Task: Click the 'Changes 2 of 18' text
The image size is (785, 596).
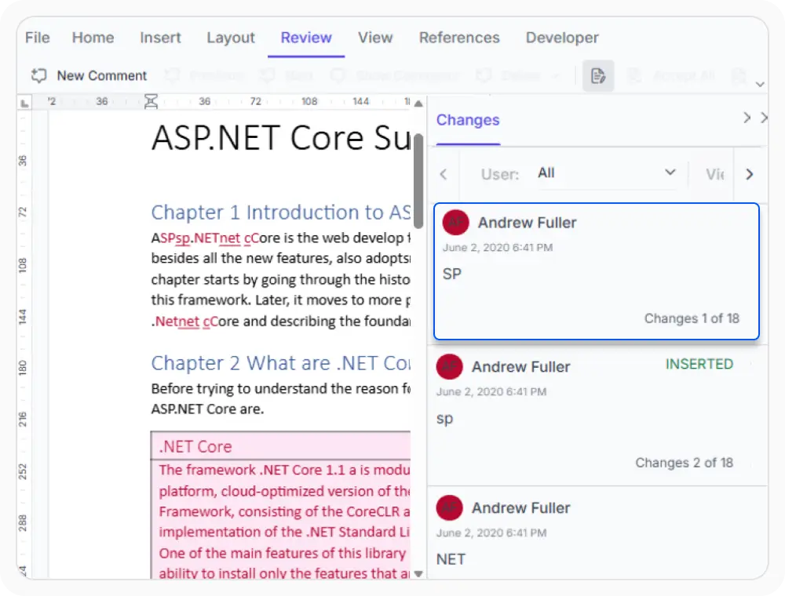Action: (x=684, y=463)
